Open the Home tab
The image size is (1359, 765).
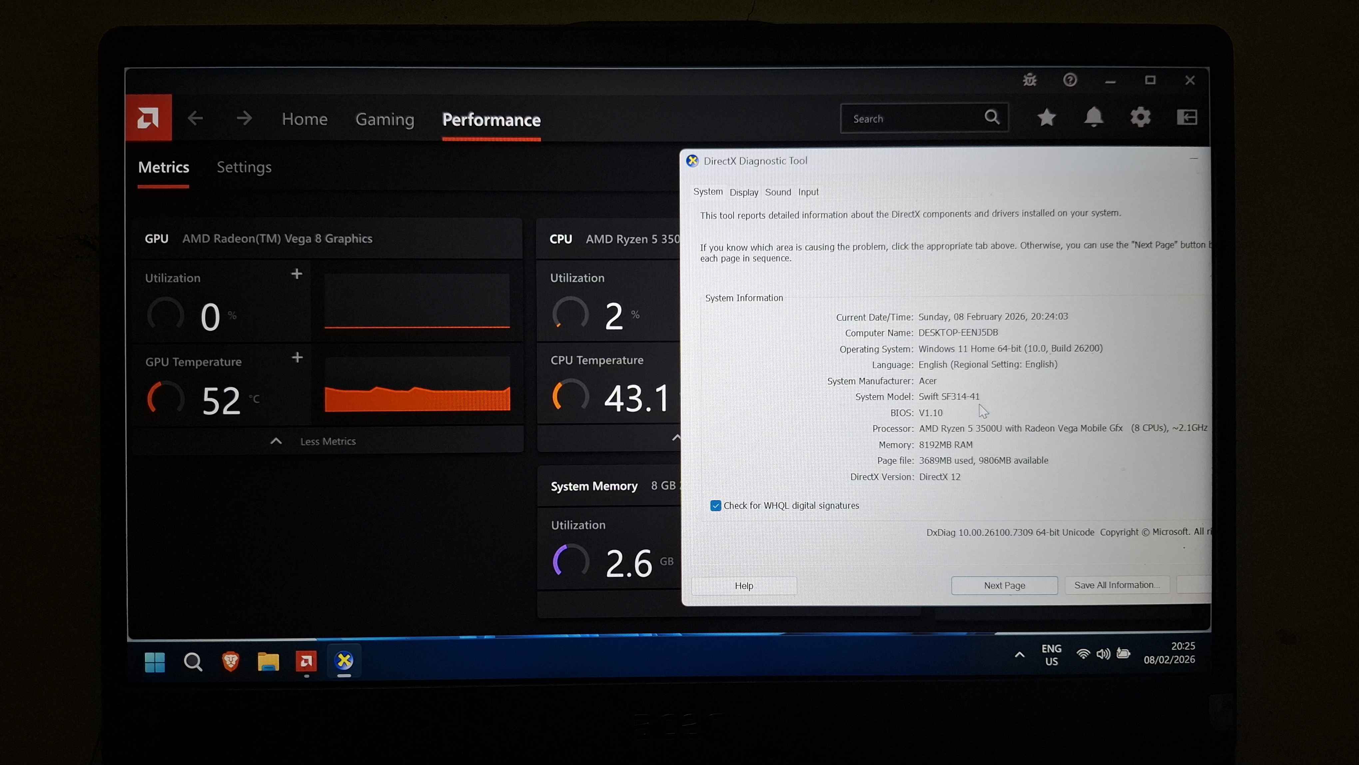[304, 119]
